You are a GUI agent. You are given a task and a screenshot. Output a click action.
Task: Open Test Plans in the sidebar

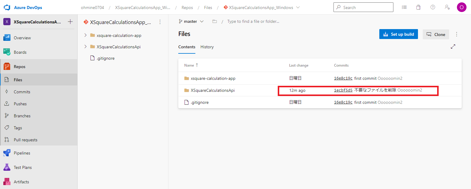click(x=39, y=167)
